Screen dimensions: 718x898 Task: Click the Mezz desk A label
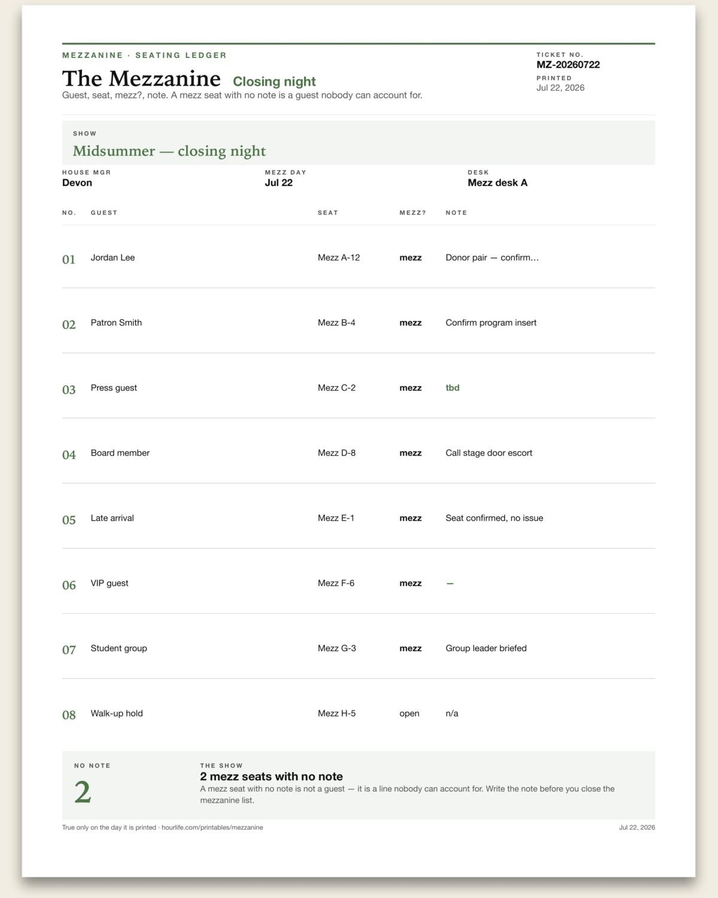click(x=497, y=183)
